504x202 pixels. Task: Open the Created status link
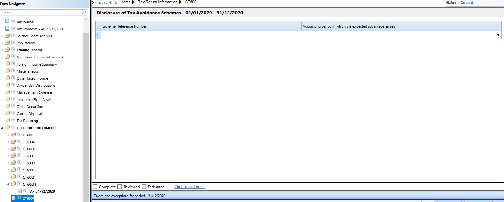[x=467, y=3]
